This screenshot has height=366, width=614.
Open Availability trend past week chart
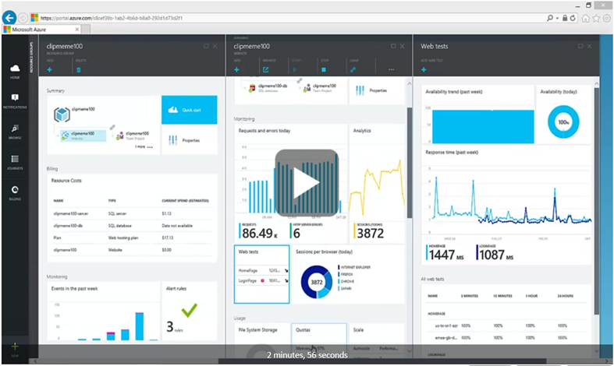pyautogui.click(x=478, y=115)
